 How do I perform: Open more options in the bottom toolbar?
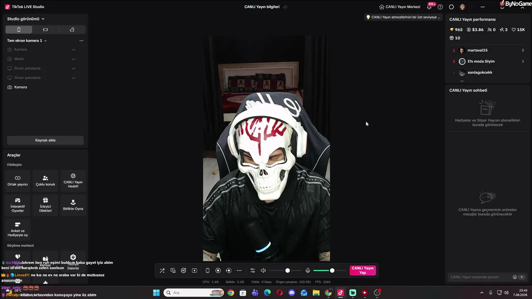pos(239,270)
